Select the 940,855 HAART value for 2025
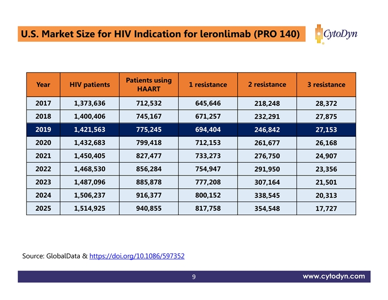 [148, 208]
